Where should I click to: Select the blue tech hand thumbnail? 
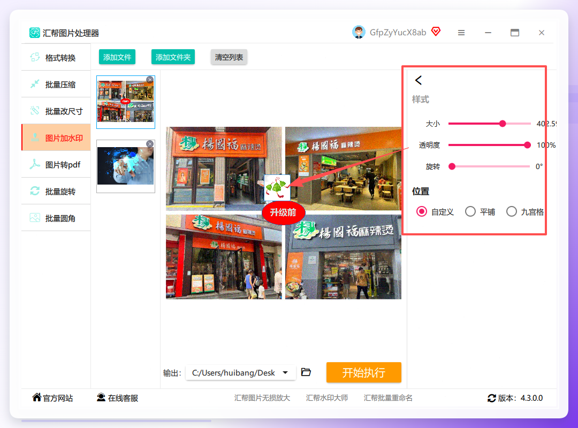click(x=126, y=166)
